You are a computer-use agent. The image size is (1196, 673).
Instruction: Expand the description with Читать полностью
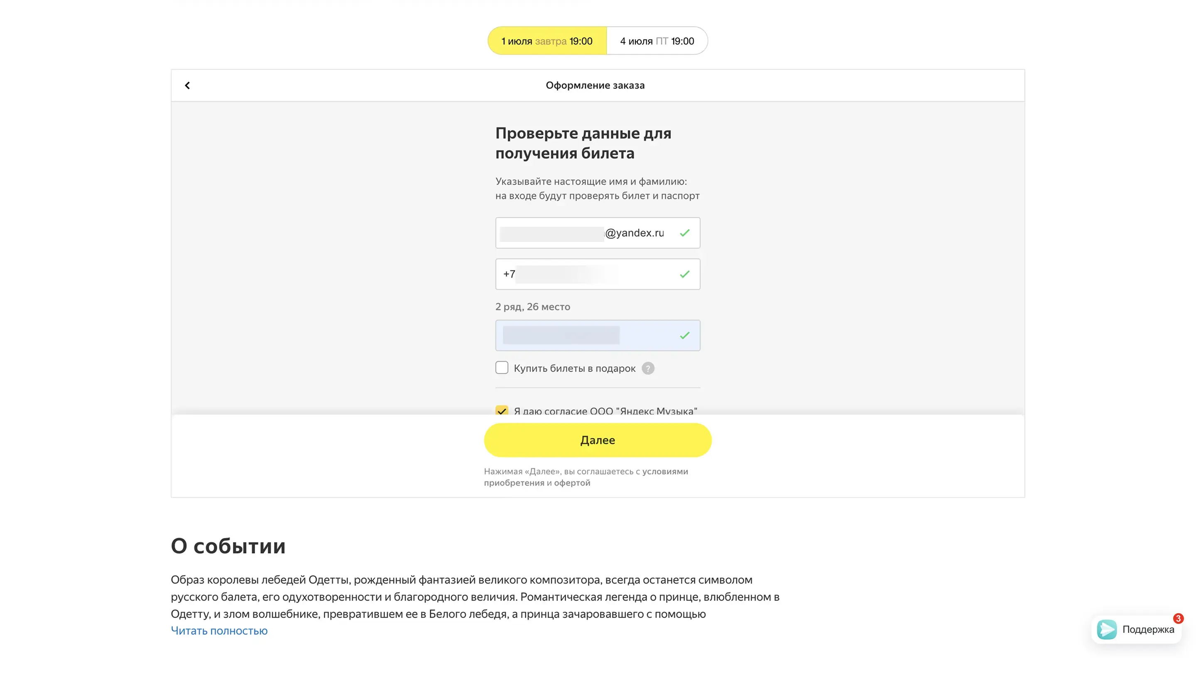[219, 631]
